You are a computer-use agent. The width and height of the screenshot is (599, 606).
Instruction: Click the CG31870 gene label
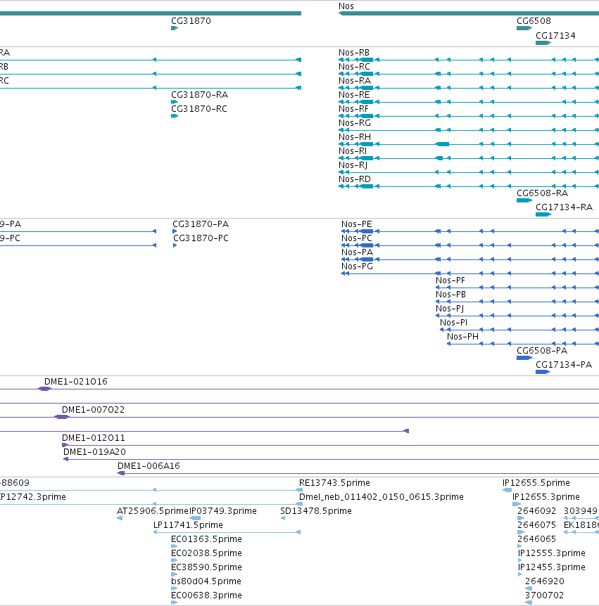point(191,21)
